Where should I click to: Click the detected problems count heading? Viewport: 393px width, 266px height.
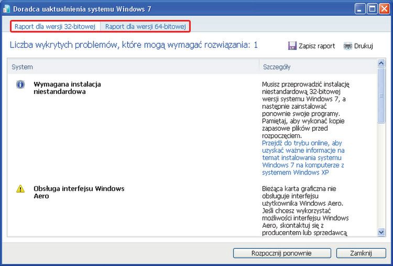tap(134, 45)
